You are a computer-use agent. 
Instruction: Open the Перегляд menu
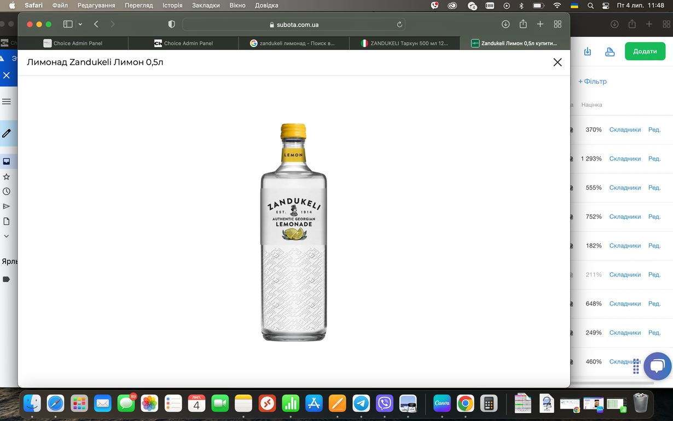pyautogui.click(x=139, y=5)
